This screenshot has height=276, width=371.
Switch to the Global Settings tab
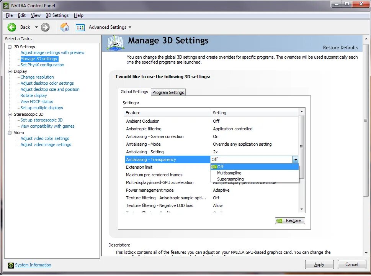tap(134, 92)
